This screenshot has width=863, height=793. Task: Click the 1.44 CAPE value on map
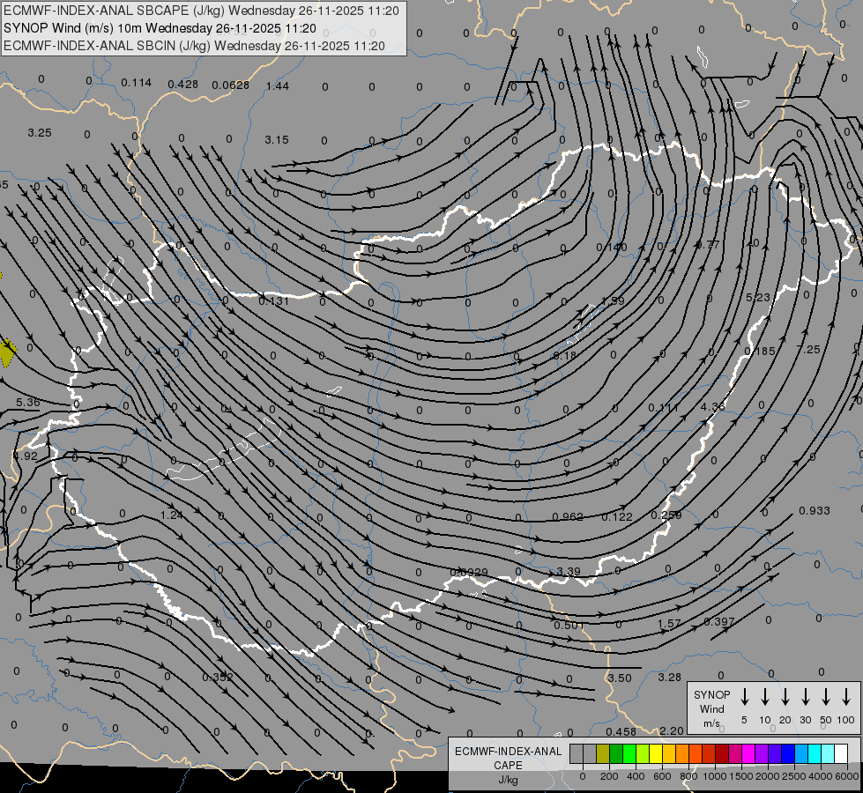pyautogui.click(x=278, y=85)
